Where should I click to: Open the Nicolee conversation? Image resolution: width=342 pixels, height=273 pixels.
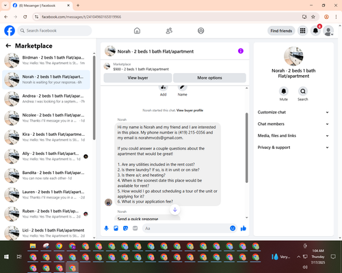[x=47, y=118]
